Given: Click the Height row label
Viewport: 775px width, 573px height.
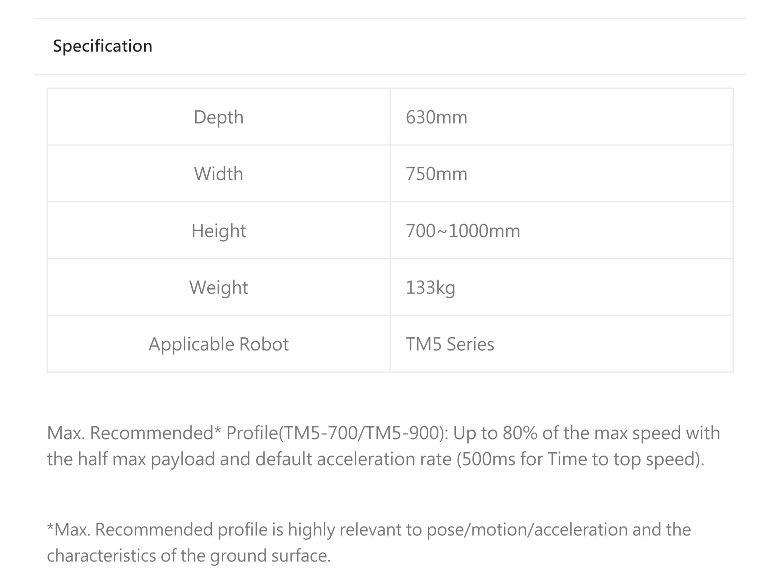Looking at the screenshot, I should tap(219, 230).
